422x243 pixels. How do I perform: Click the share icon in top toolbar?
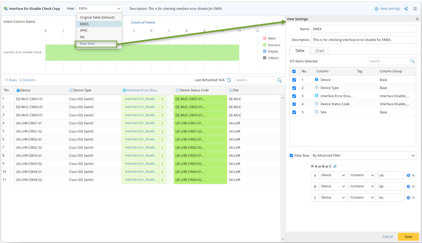coord(406,8)
